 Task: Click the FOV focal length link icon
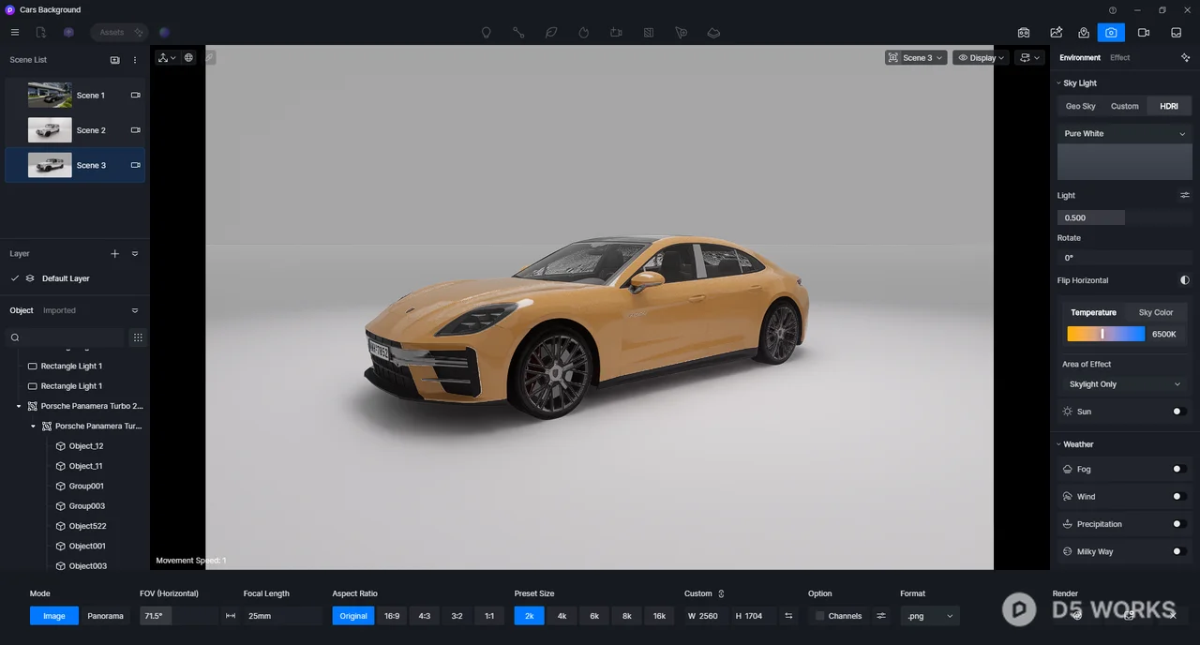point(231,616)
